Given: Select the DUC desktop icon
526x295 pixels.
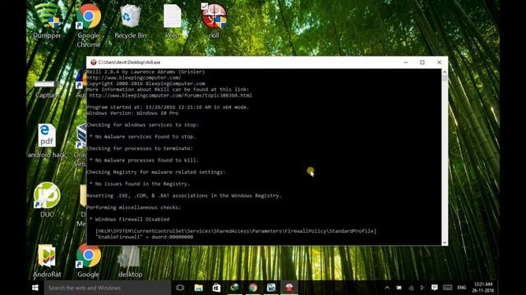Looking at the screenshot, I should tap(47, 200).
